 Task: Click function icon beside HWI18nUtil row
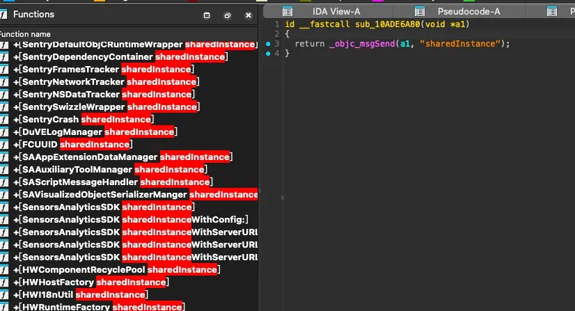tap(4, 294)
